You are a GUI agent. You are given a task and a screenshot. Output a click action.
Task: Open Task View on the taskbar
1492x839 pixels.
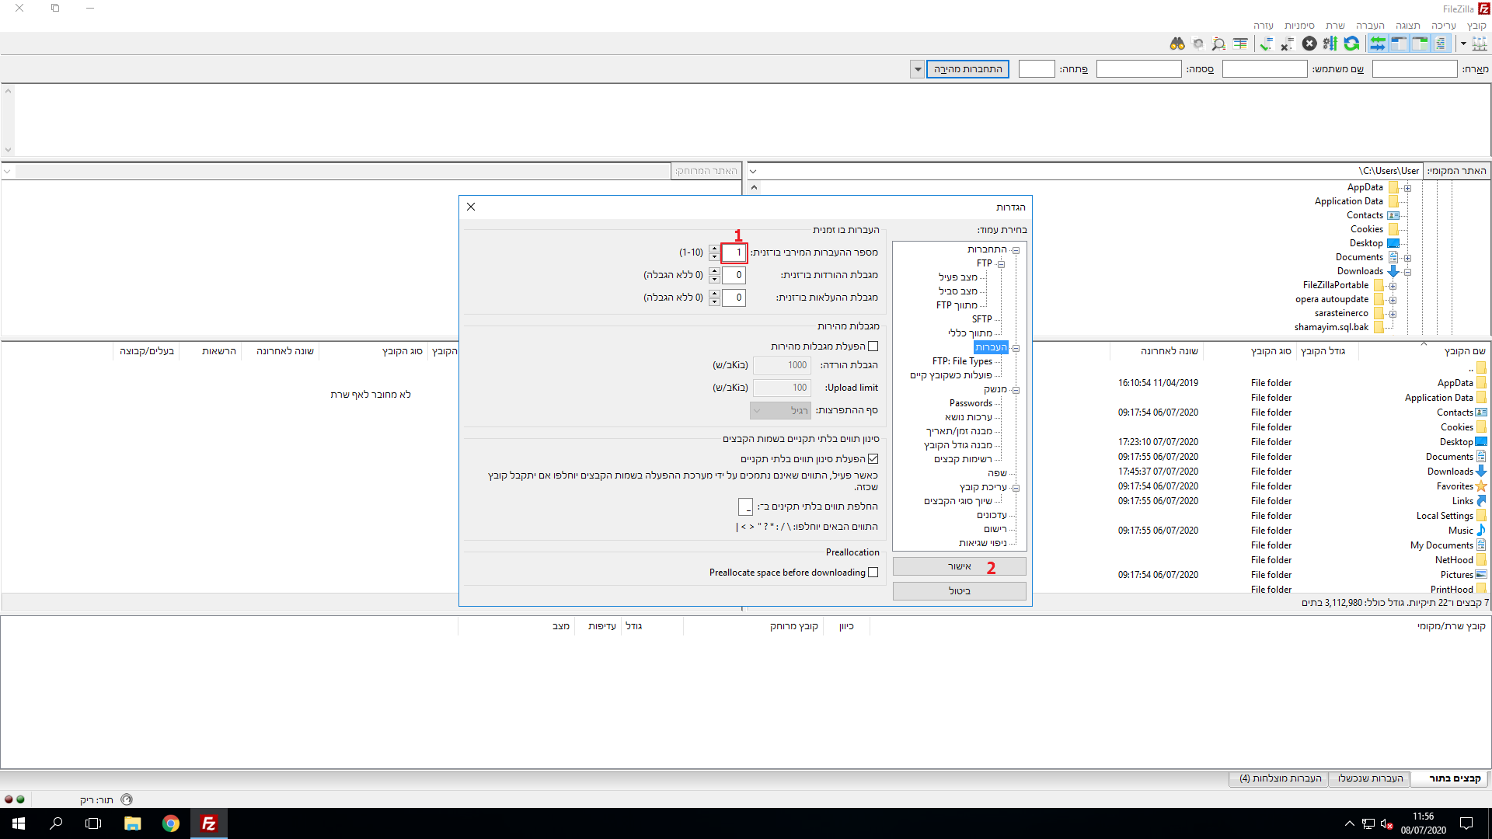click(x=93, y=823)
